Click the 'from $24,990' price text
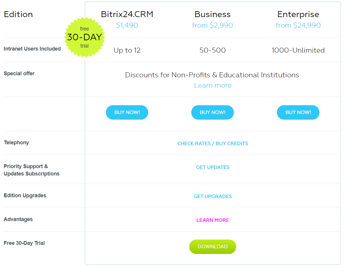 pos(298,25)
